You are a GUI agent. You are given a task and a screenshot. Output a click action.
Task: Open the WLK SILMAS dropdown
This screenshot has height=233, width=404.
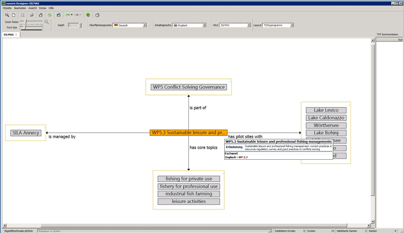[249, 25]
